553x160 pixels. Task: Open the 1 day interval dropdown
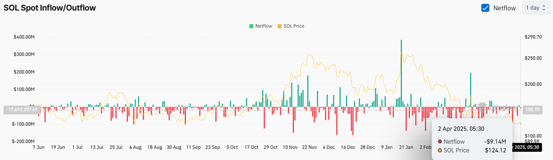[535, 8]
